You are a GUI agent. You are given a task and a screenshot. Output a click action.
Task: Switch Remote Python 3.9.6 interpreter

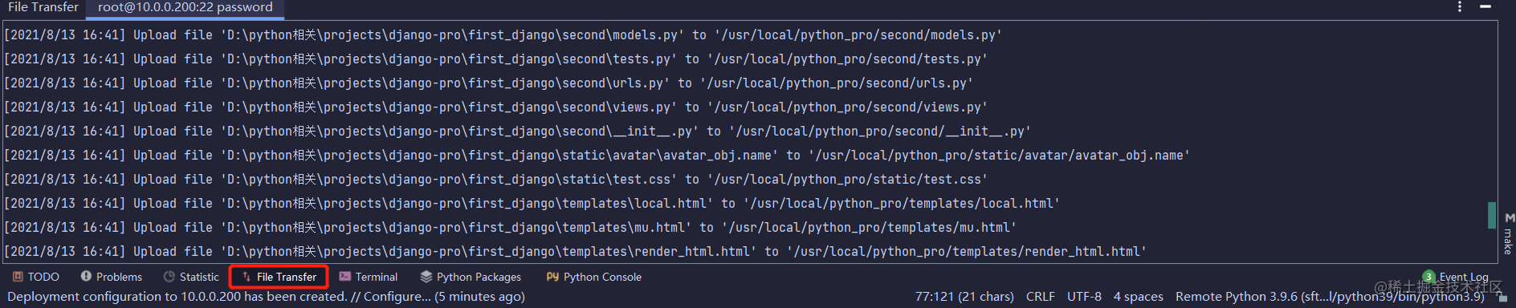(1330, 297)
